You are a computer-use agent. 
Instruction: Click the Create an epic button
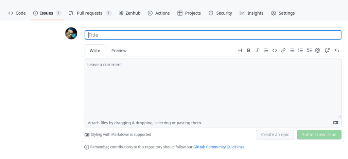pyautogui.click(x=275, y=135)
